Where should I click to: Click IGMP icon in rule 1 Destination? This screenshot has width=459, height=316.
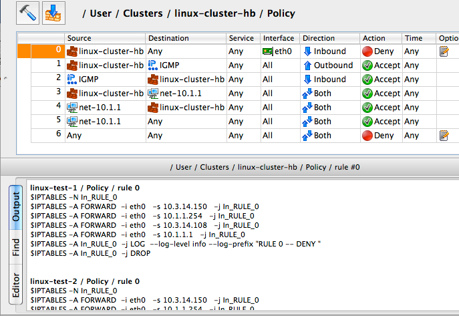(x=152, y=65)
